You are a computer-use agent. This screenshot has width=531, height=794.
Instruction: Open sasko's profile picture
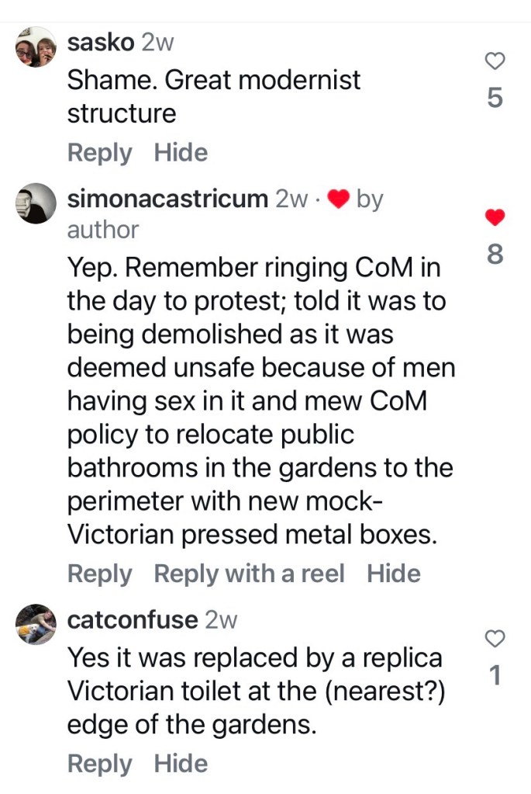point(36,47)
